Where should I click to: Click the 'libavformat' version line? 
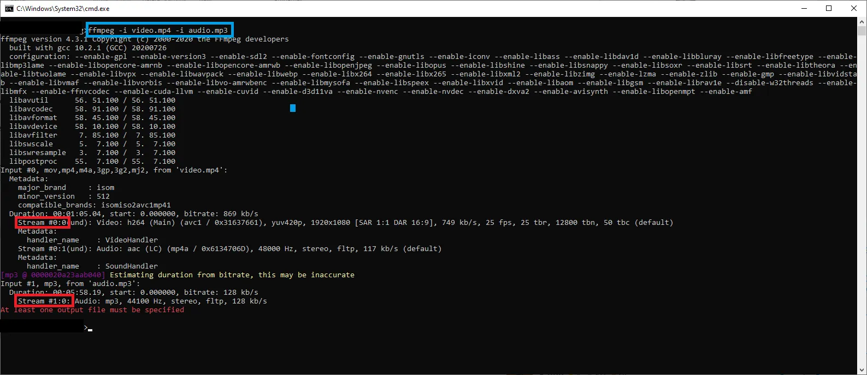(92, 117)
